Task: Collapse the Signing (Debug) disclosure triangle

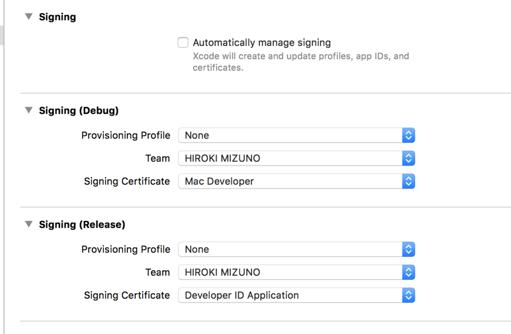Action: (28, 111)
